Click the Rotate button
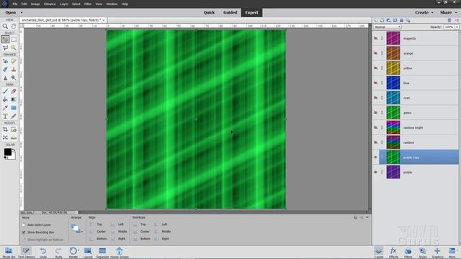 coord(73,253)
